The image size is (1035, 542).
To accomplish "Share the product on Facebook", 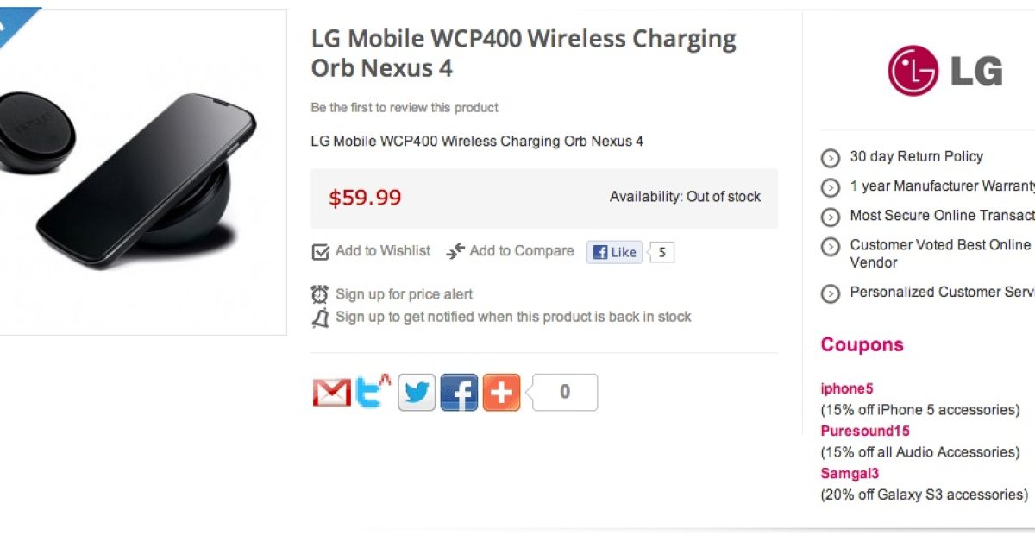I will click(459, 393).
